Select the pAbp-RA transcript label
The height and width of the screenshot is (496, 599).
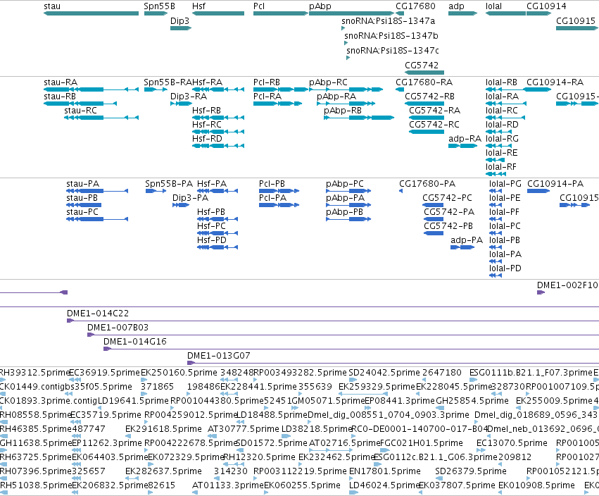click(336, 97)
